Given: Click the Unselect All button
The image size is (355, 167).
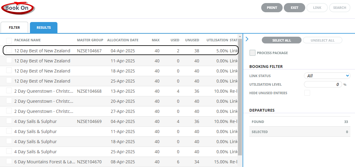Looking at the screenshot, I should coord(322,40).
